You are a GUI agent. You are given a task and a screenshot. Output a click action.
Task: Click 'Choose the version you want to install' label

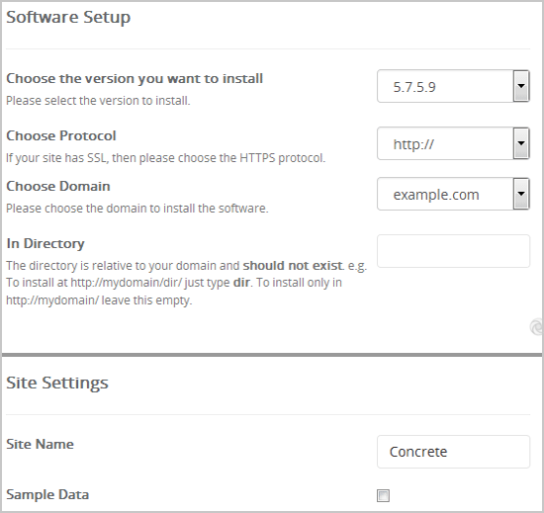pyautogui.click(x=135, y=79)
